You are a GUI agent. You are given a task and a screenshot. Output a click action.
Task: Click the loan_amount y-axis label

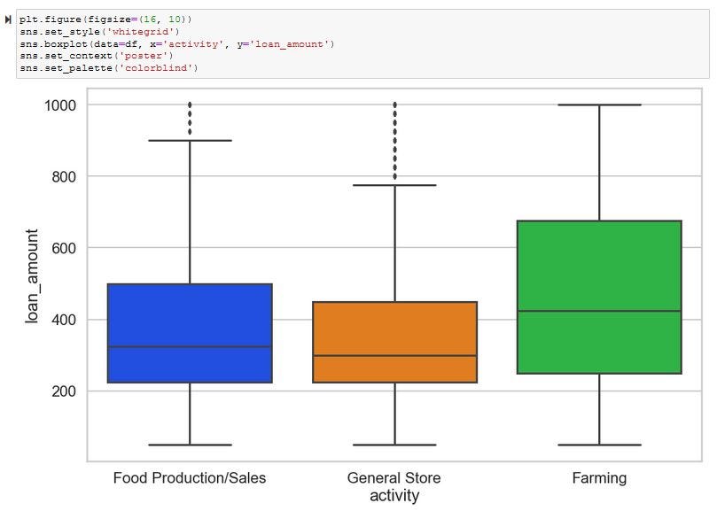tap(32, 276)
